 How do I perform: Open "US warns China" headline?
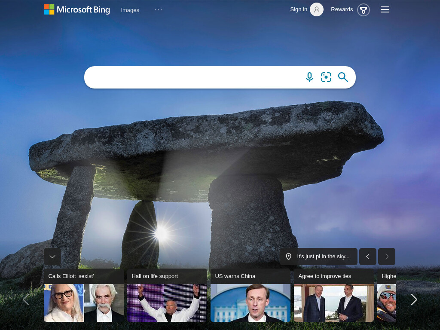click(235, 276)
